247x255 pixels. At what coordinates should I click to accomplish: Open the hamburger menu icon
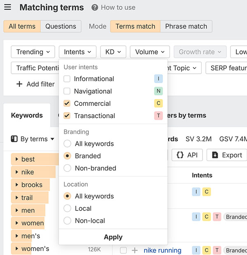pos(8,7)
